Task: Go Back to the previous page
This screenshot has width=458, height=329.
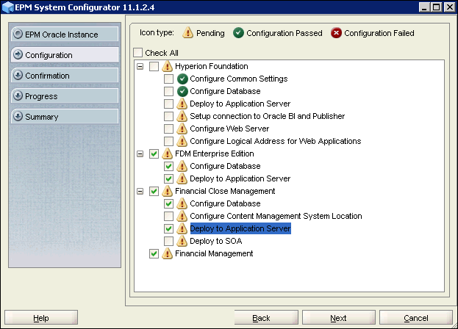Action: (x=266, y=318)
